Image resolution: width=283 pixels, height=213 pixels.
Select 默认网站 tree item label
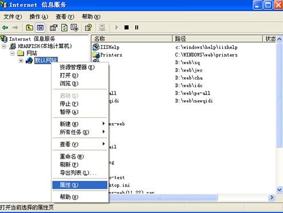46,61
